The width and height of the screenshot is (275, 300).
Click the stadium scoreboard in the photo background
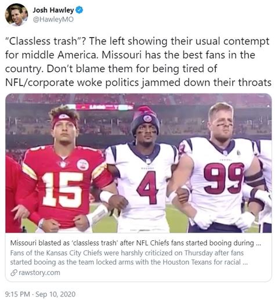[104, 107]
